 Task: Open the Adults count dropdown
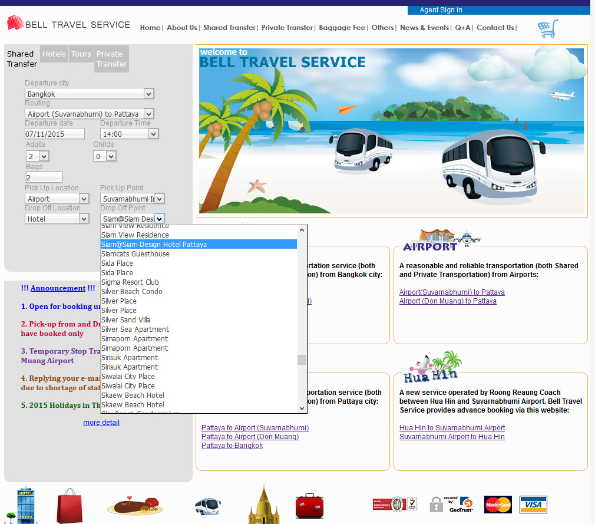[38, 156]
